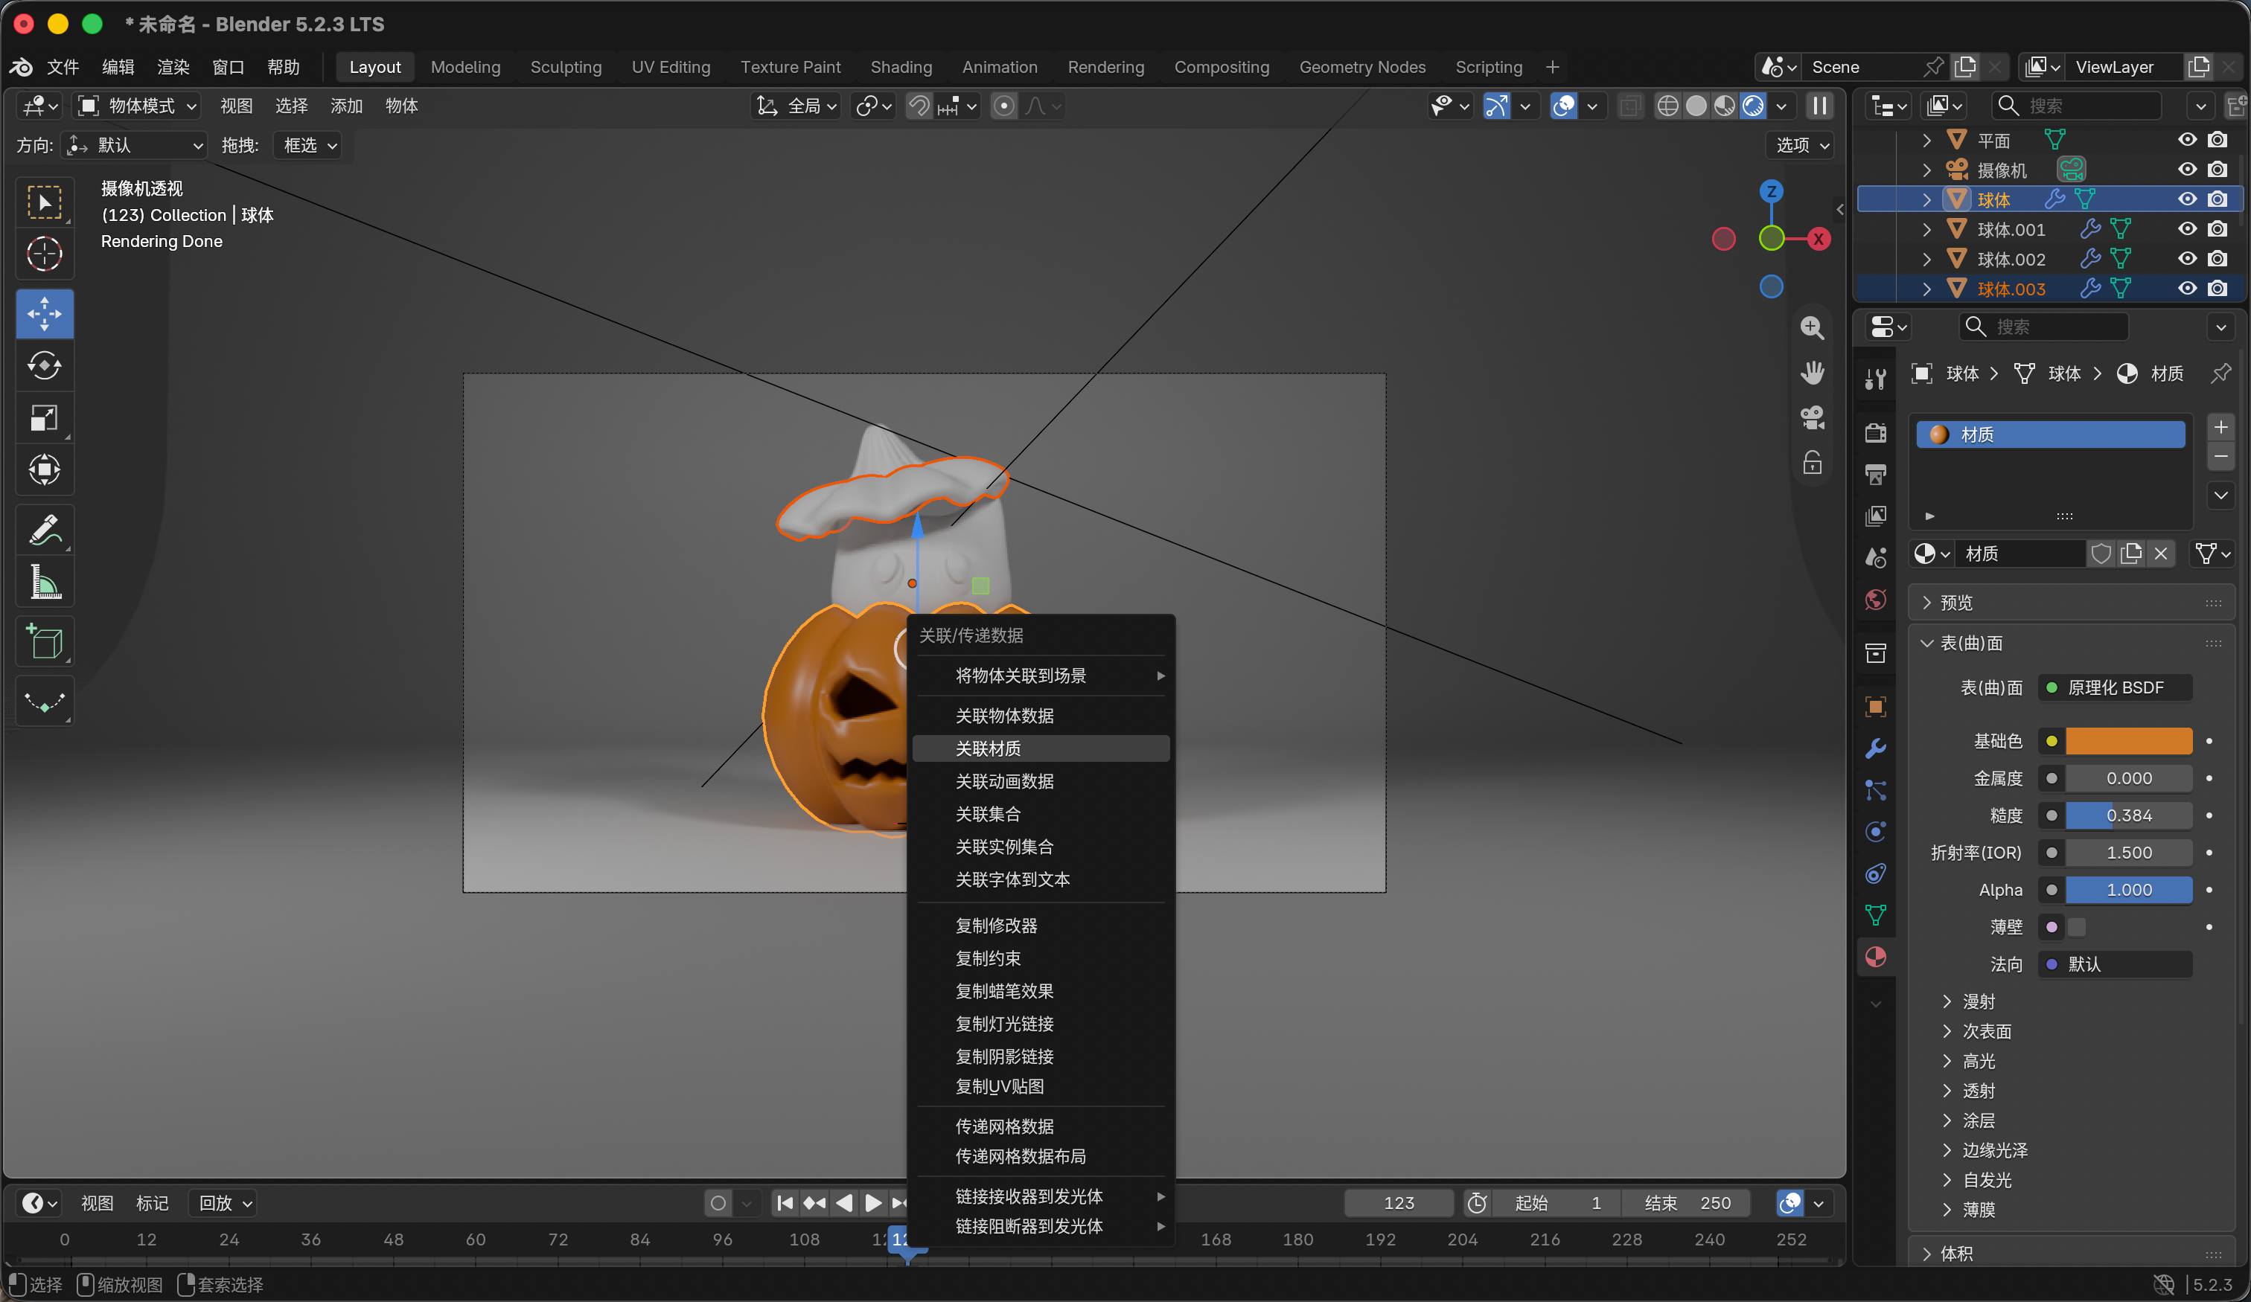
Task: Select the Rotate tool
Action: pyautogui.click(x=44, y=365)
